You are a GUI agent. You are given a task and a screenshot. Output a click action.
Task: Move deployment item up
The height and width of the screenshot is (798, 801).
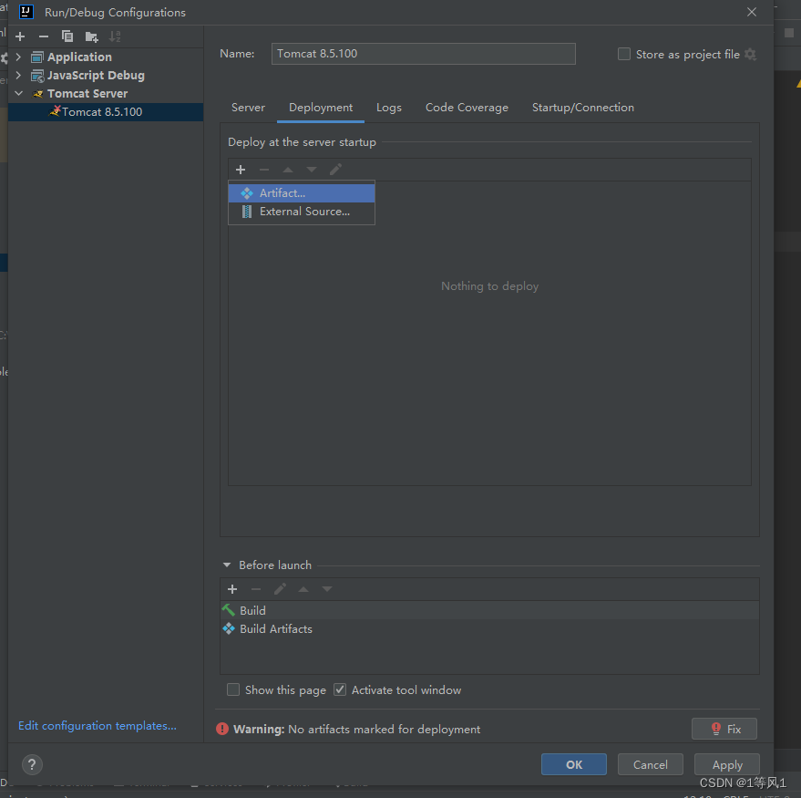pos(288,170)
